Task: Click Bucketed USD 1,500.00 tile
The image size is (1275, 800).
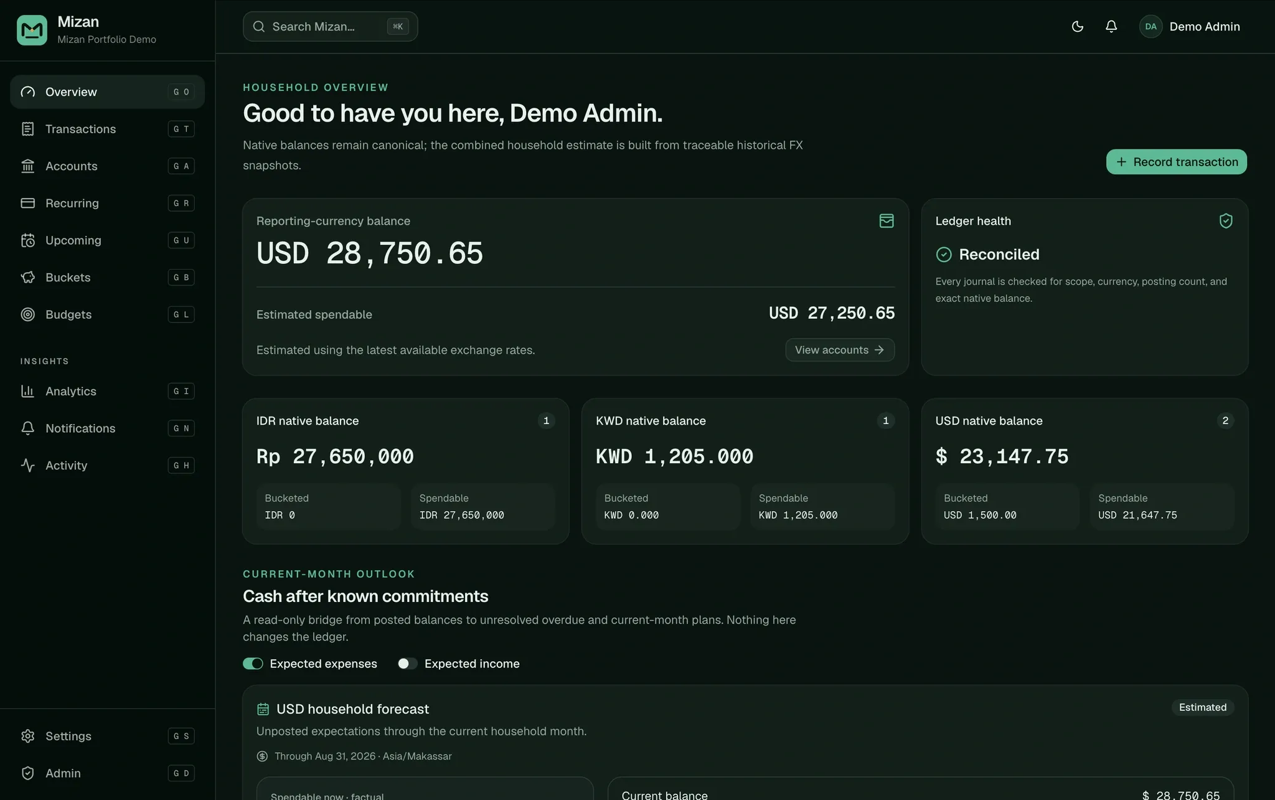Action: click(1007, 507)
